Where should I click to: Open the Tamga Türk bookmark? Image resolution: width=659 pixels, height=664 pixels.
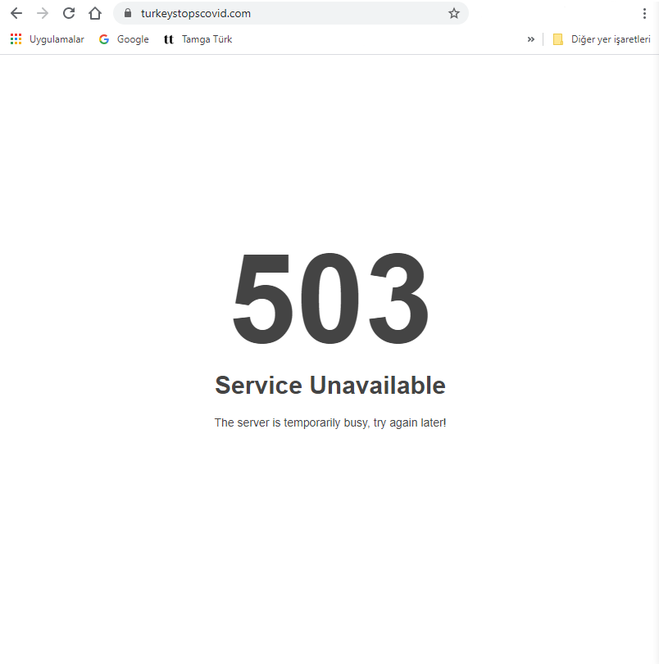pyautogui.click(x=207, y=39)
